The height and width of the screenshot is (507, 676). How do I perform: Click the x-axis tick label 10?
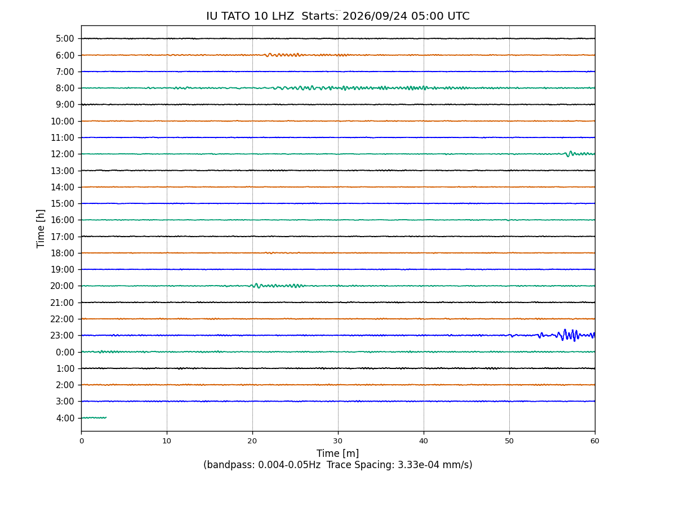167,441
